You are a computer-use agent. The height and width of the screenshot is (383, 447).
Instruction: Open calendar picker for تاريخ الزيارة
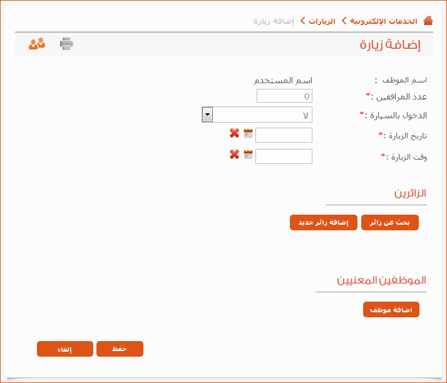[x=248, y=133]
